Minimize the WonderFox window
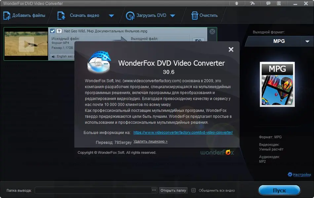Screen dimensions: 314x198 (x=295, y=4)
